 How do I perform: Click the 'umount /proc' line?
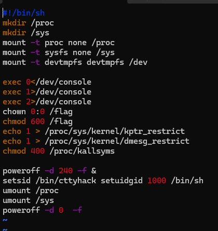[x=31, y=191]
